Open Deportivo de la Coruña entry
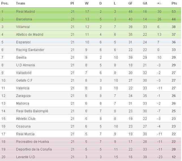Image resolution: width=182 pixels, height=161 pixels. [x=34, y=149]
